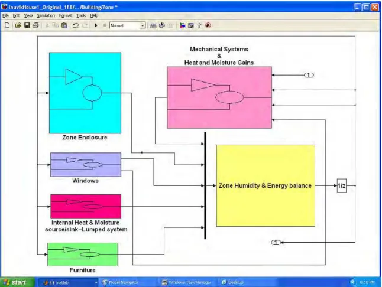Select output port 1 below yellow block

pos(276,242)
